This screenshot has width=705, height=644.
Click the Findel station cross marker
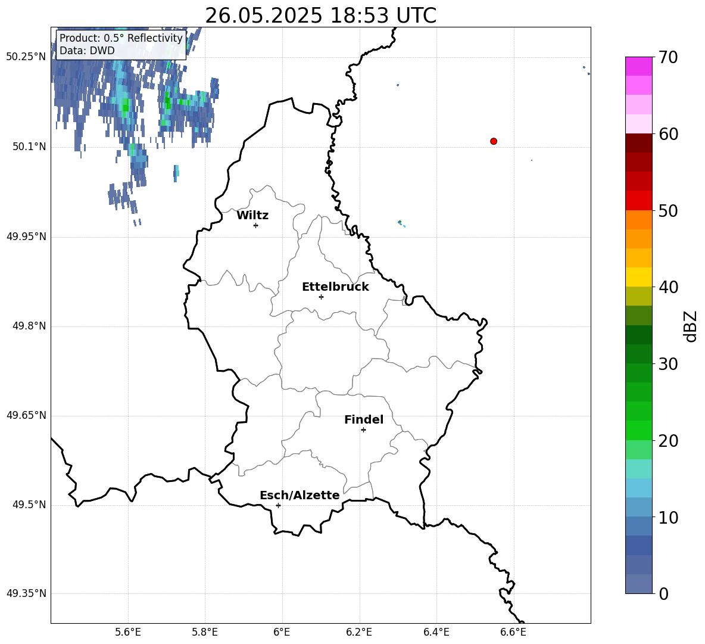pyautogui.click(x=363, y=430)
